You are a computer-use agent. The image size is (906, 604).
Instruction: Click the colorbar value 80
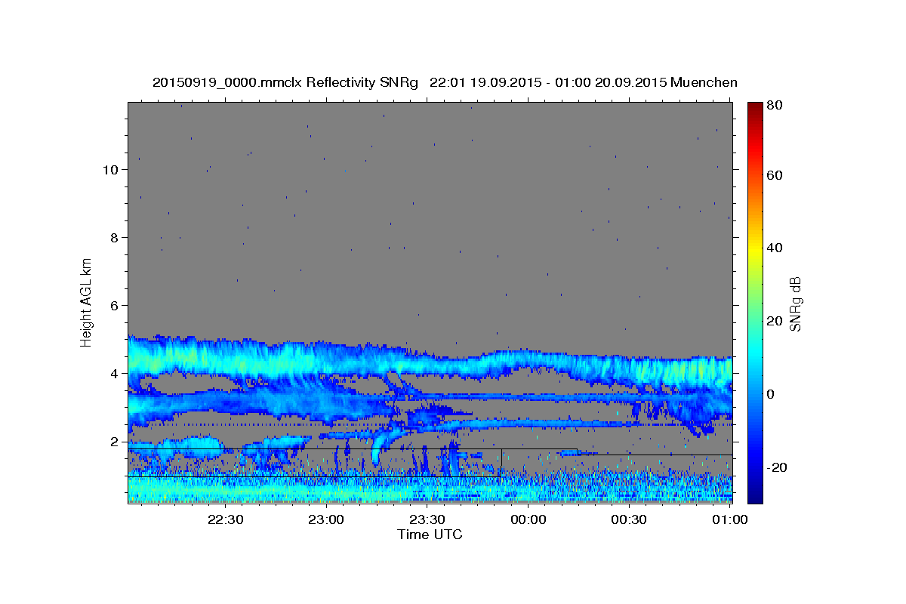click(774, 105)
